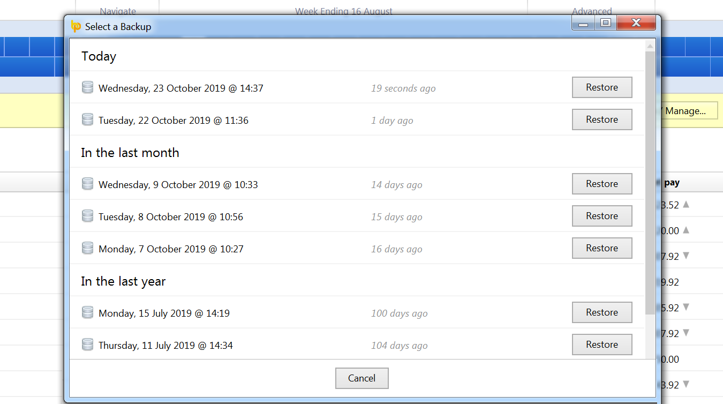
Task: Click database icon for 23 October 2019 backup
Action: coord(87,87)
